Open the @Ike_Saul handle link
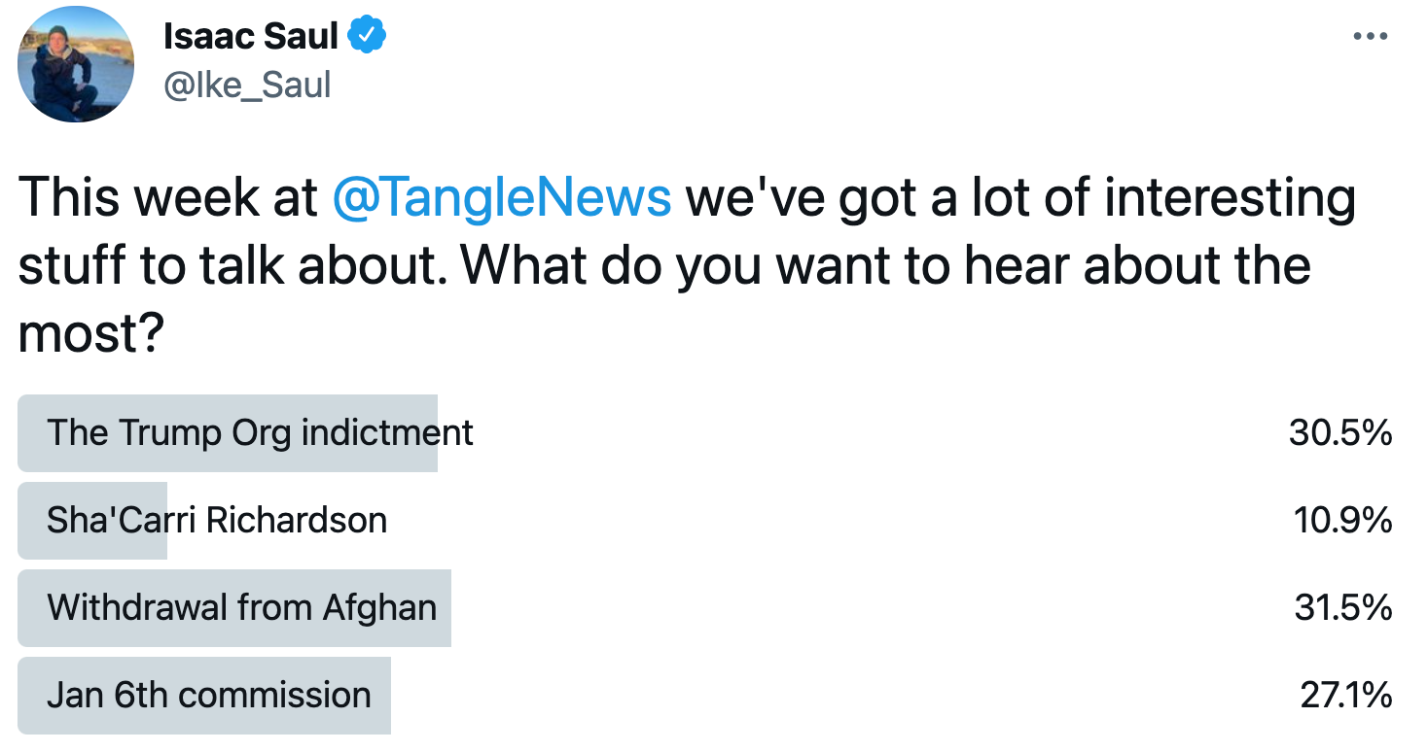This screenshot has height=752, width=1428. 247,85
